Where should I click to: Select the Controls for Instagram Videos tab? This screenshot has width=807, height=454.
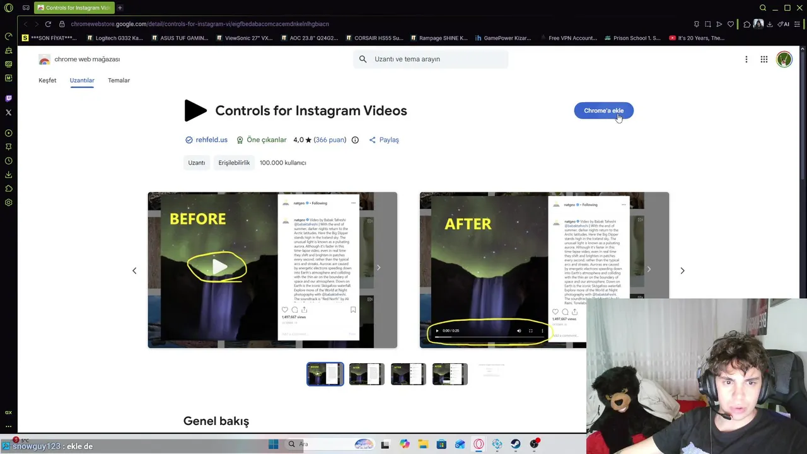click(73, 8)
